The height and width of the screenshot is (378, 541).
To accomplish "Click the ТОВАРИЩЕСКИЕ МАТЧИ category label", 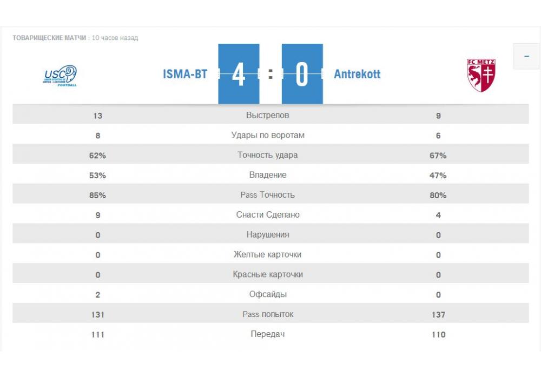I will (49, 38).
